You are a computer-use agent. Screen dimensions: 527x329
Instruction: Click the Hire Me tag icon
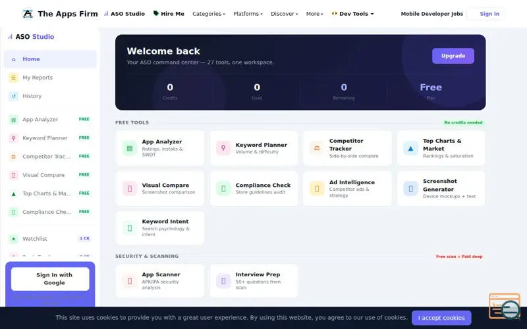[155, 13]
